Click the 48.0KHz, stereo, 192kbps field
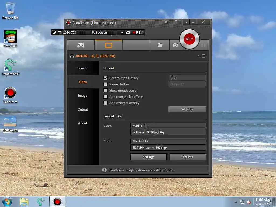276x207 pixels. pos(168,147)
